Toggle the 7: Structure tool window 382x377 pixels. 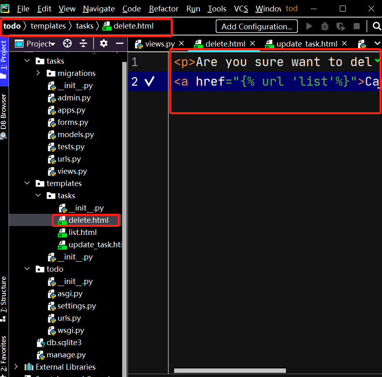point(4,299)
